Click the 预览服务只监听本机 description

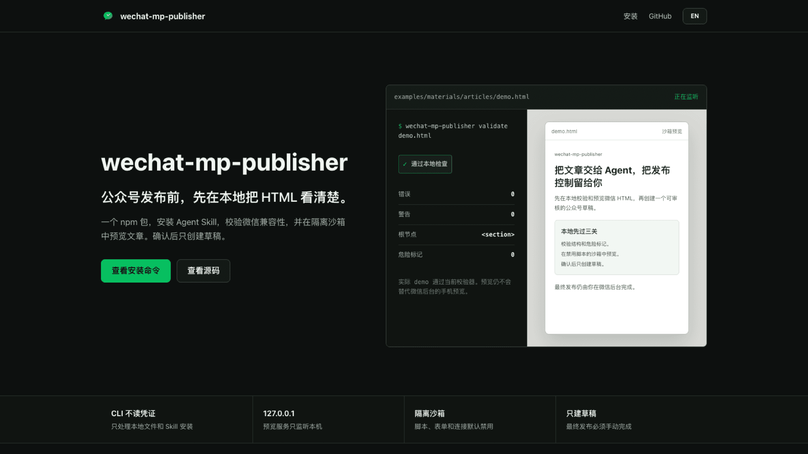click(x=293, y=426)
